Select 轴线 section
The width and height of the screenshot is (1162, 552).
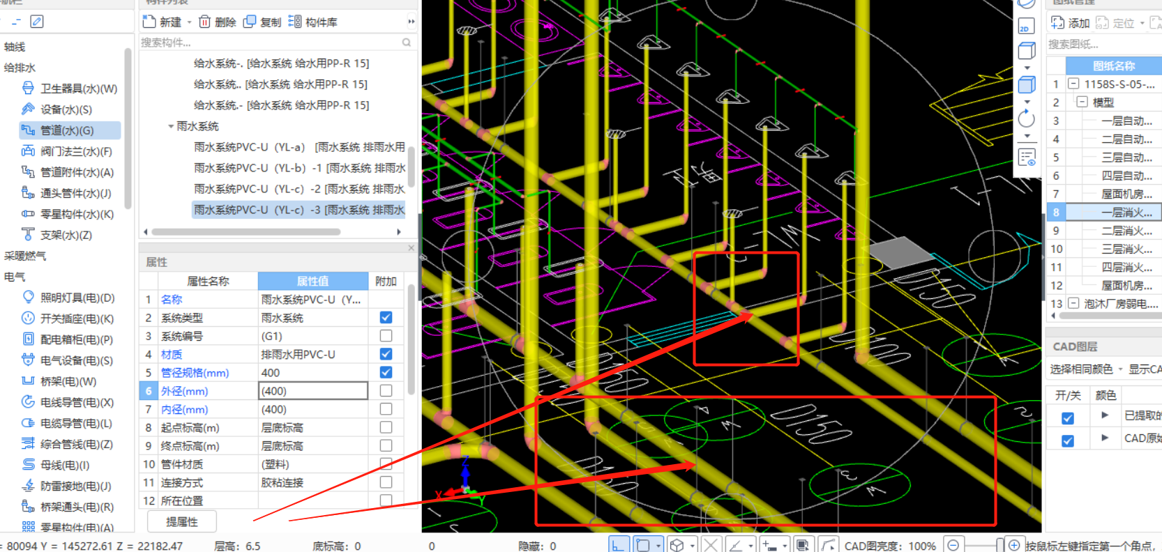[15, 47]
